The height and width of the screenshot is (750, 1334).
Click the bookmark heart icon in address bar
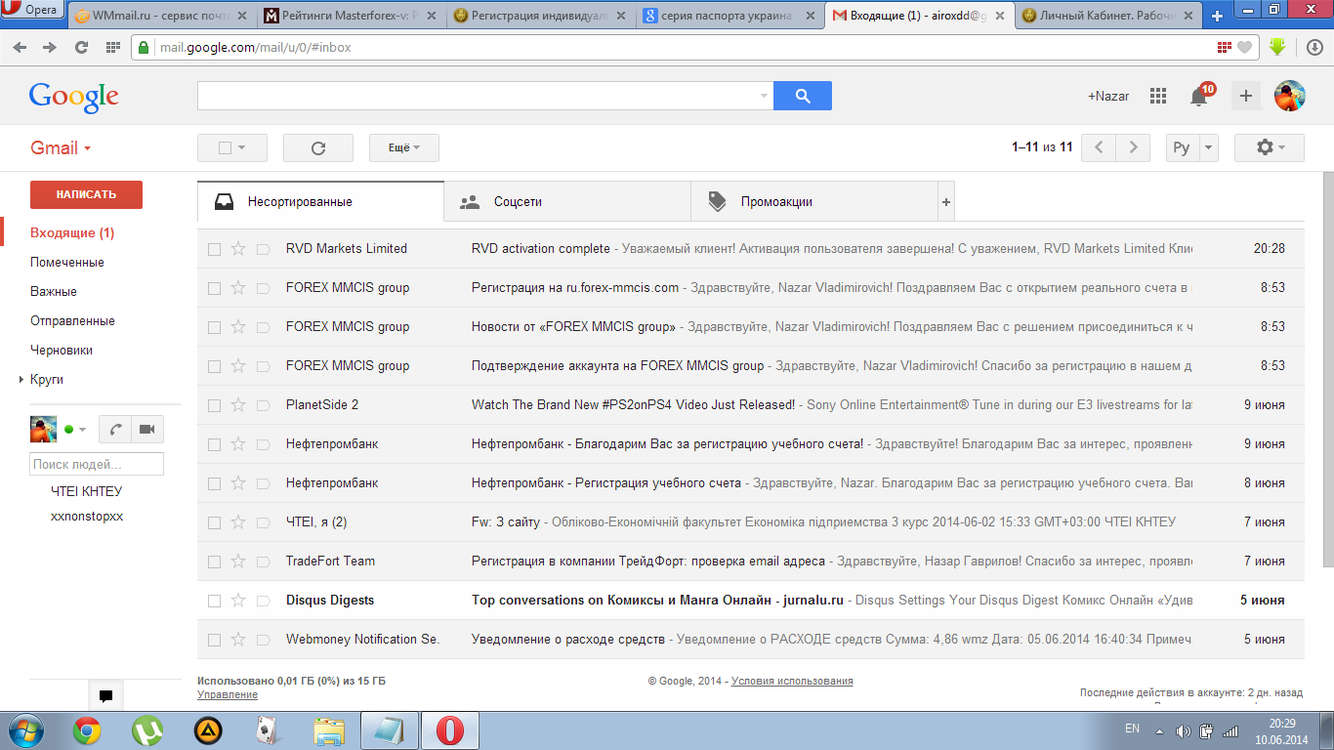click(x=1244, y=47)
